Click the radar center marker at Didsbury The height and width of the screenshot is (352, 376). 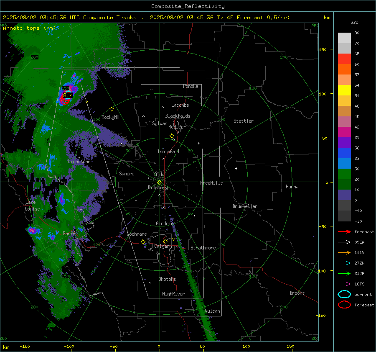160,182
